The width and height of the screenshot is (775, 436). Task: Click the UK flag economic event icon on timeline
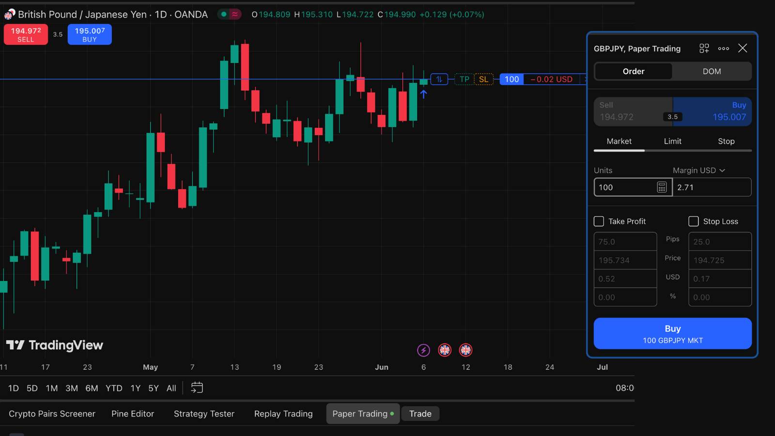point(445,350)
